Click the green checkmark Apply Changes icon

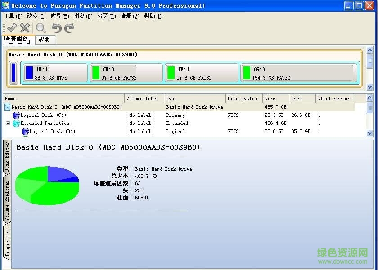[11, 27]
